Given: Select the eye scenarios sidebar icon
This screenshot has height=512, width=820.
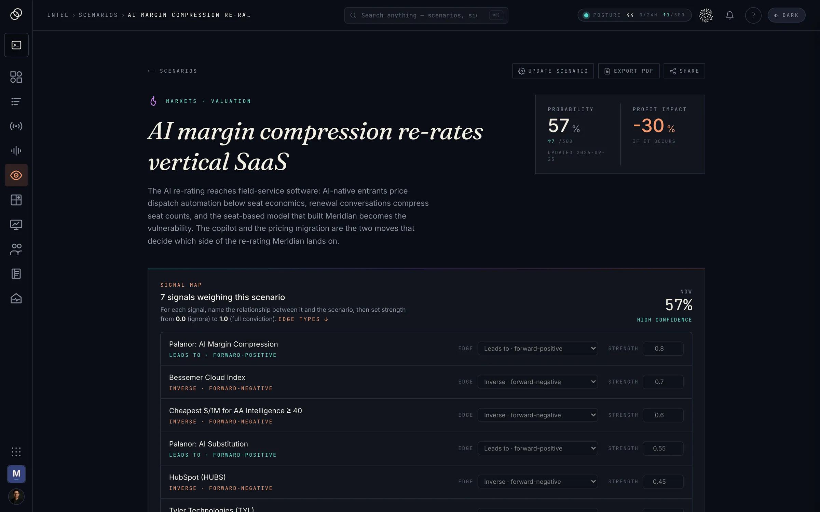Looking at the screenshot, I should tap(16, 175).
